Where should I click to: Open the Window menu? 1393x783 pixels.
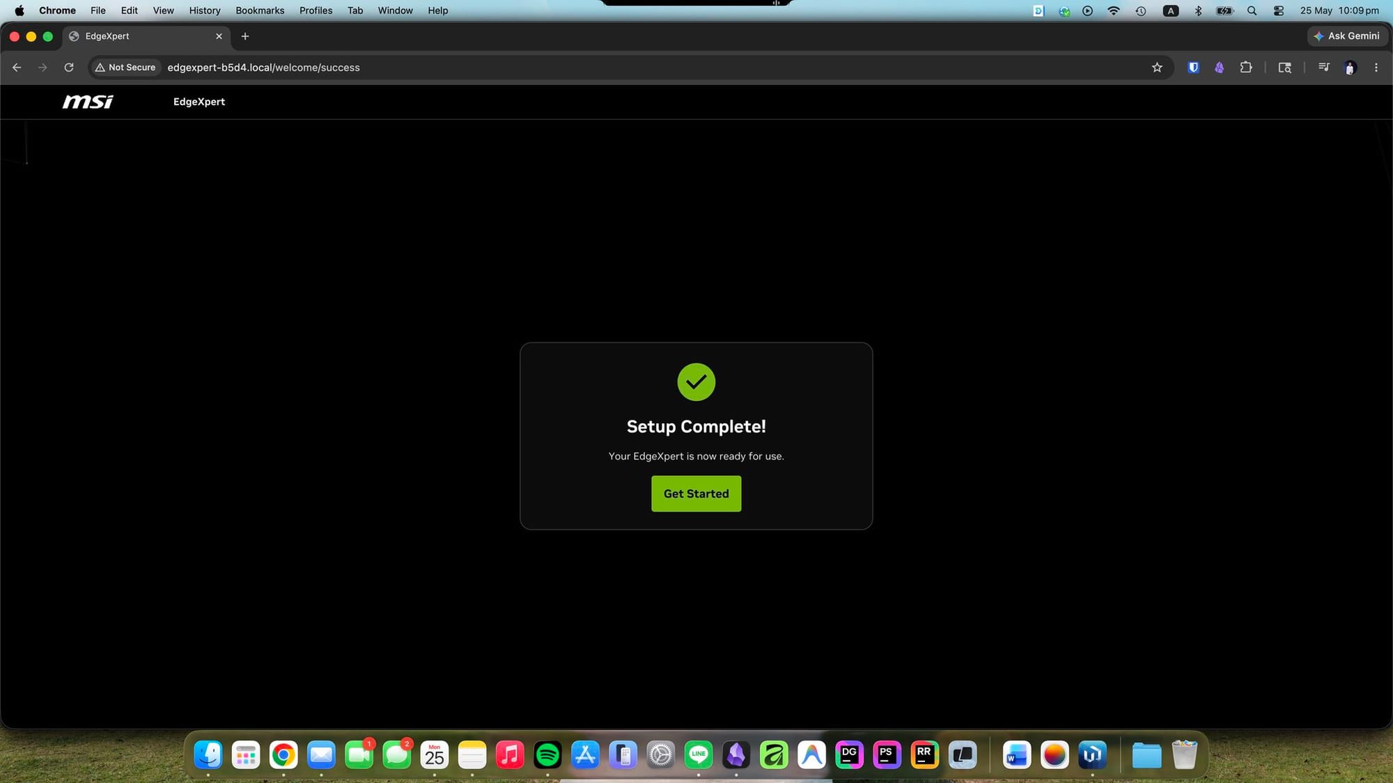point(395,10)
